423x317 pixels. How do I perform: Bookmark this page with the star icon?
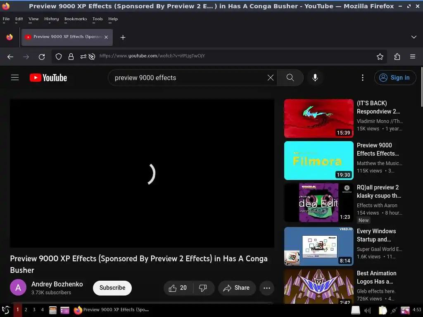380,57
